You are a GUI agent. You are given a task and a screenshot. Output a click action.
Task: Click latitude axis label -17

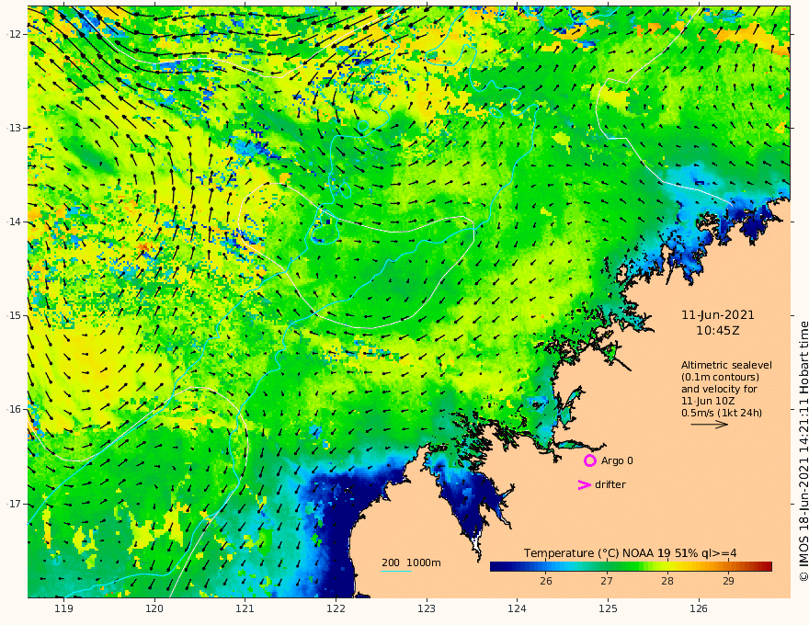[14, 504]
